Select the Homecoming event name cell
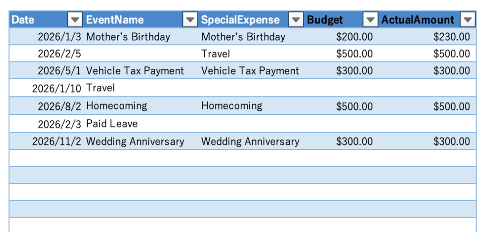 [x=117, y=106]
